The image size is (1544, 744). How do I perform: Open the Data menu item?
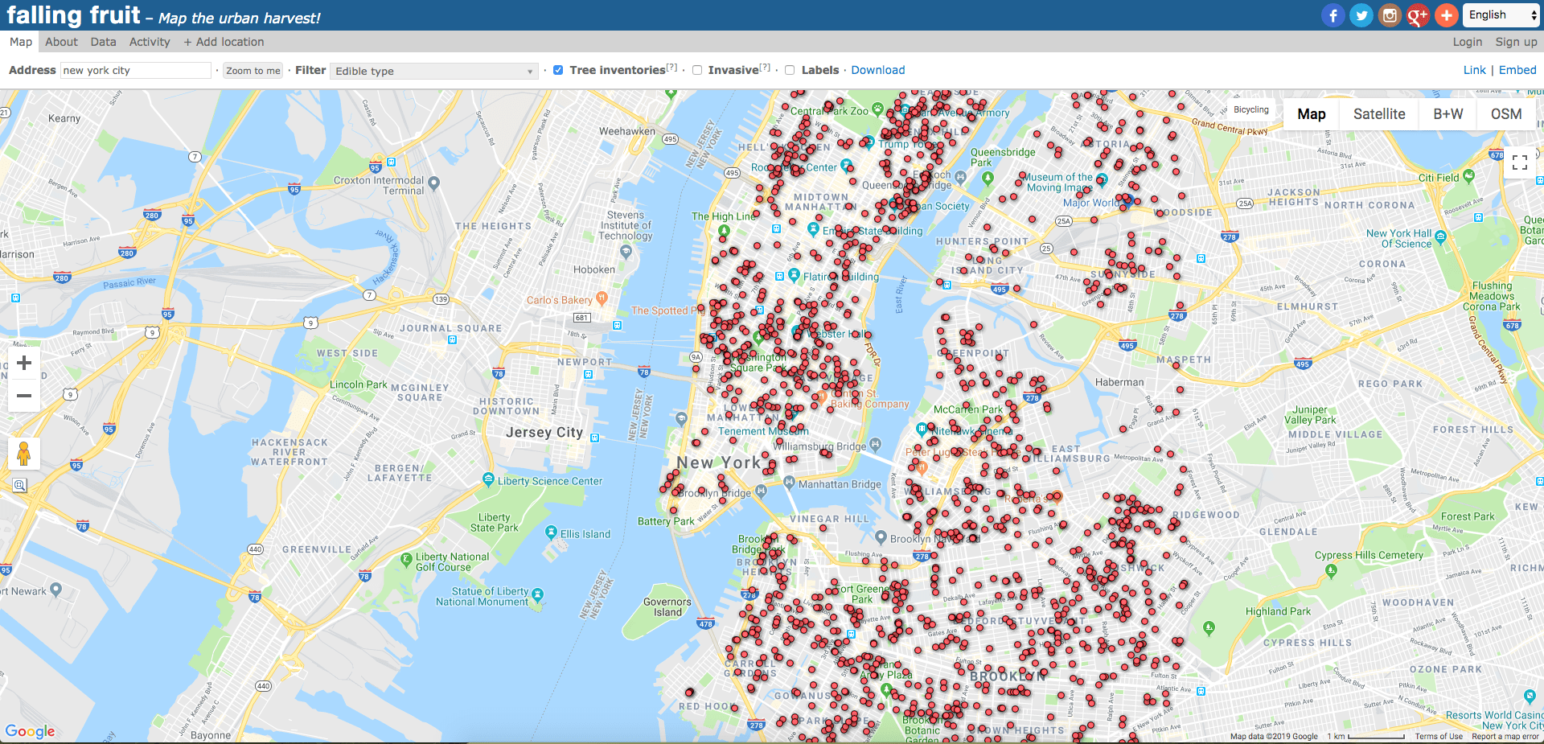pyautogui.click(x=103, y=42)
